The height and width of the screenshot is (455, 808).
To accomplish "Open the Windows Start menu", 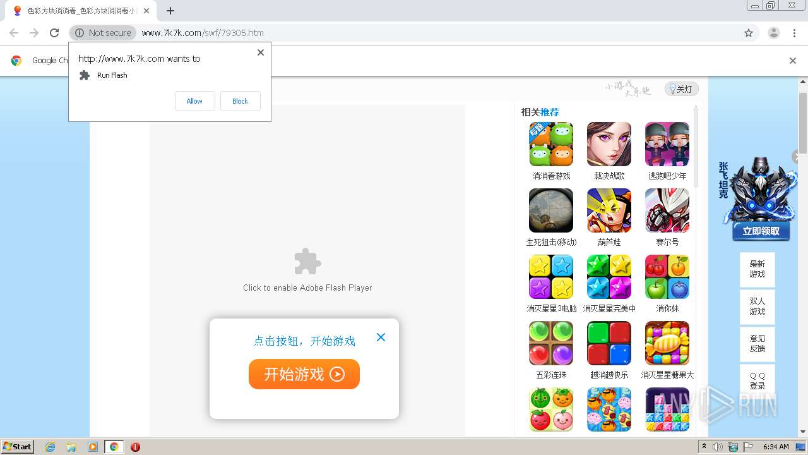I will [x=18, y=447].
